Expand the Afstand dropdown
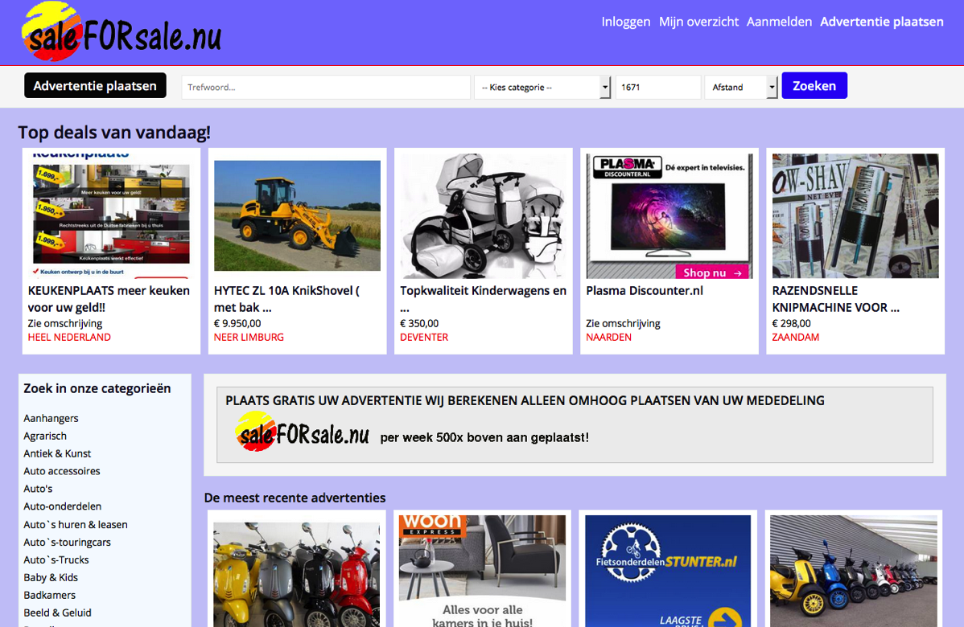 pyautogui.click(x=741, y=87)
